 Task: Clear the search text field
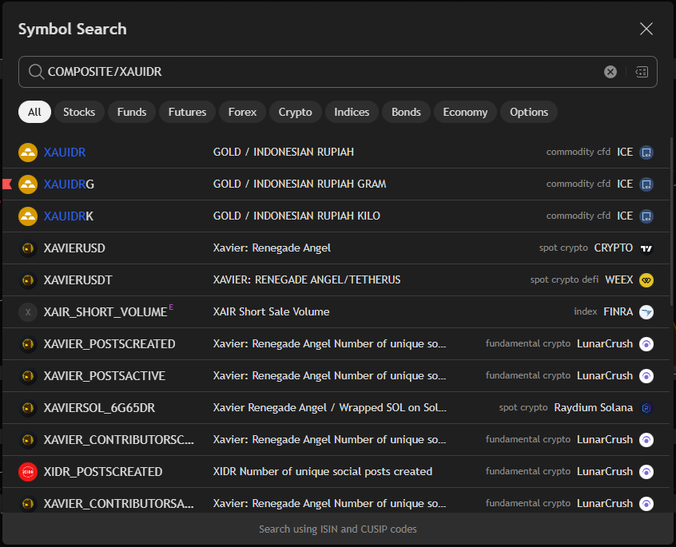[x=610, y=72]
